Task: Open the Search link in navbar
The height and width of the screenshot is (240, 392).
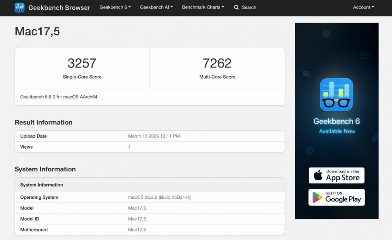Action: click(245, 7)
